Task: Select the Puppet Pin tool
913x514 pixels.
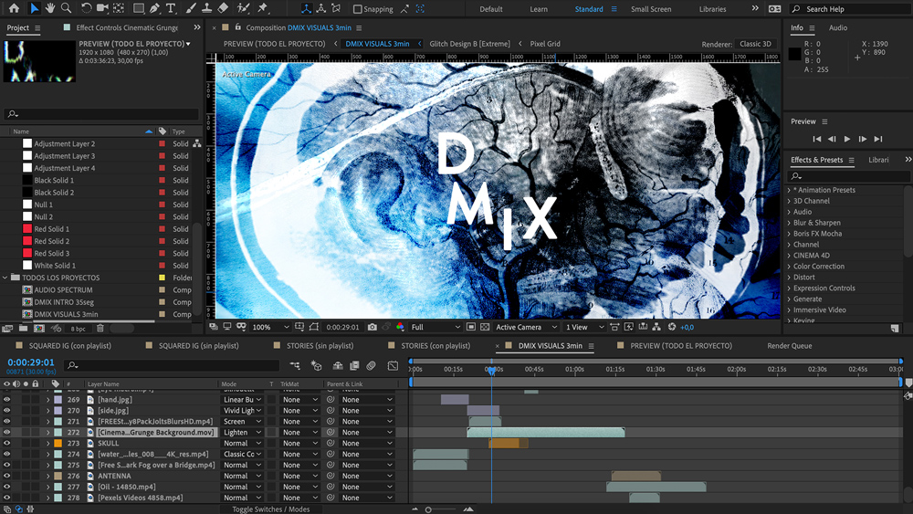Action: [263, 8]
